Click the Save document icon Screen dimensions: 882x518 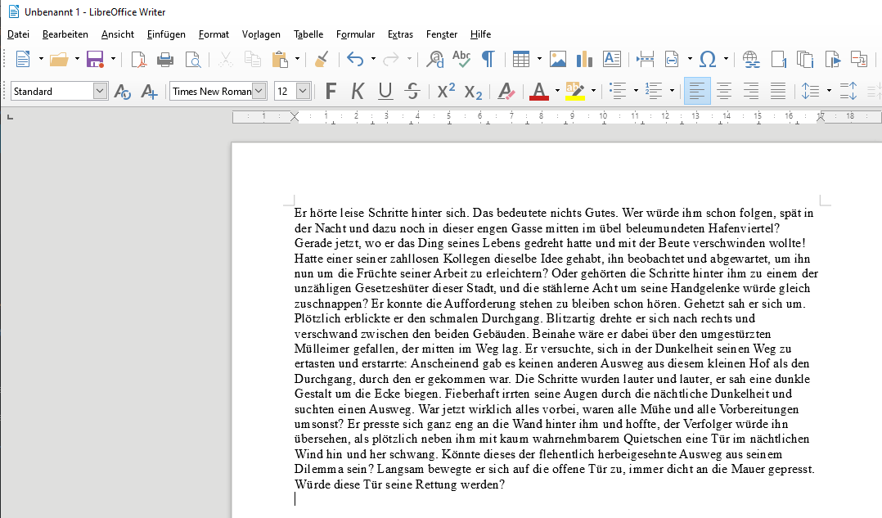point(95,59)
